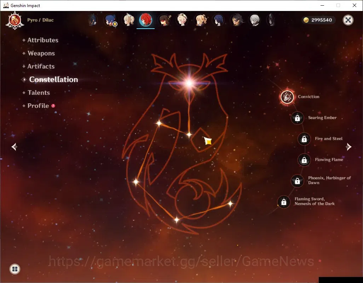363x283 pixels.
Task: Click the Mora balance 2995540
Action: (322, 20)
